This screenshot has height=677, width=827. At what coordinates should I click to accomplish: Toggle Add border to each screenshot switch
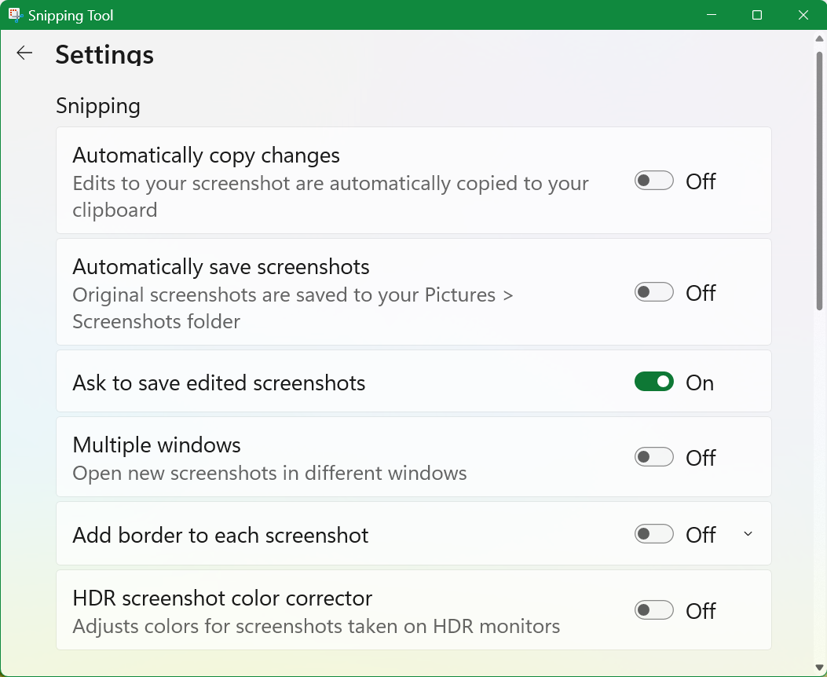[x=653, y=534]
